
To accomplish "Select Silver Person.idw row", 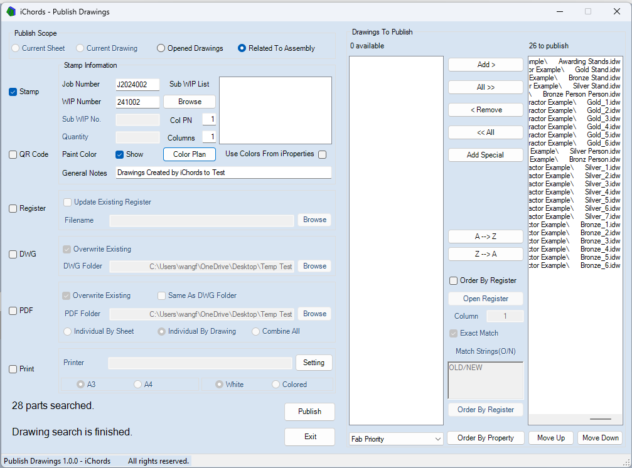I will 575,151.
